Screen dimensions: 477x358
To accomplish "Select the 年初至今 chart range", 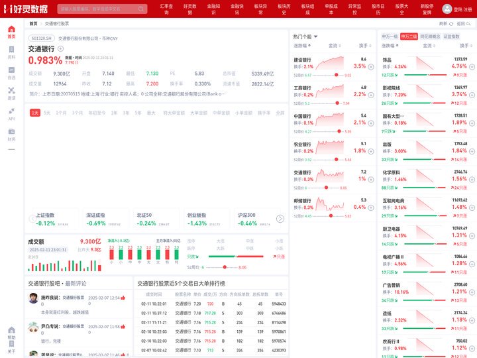I will 97,113.
